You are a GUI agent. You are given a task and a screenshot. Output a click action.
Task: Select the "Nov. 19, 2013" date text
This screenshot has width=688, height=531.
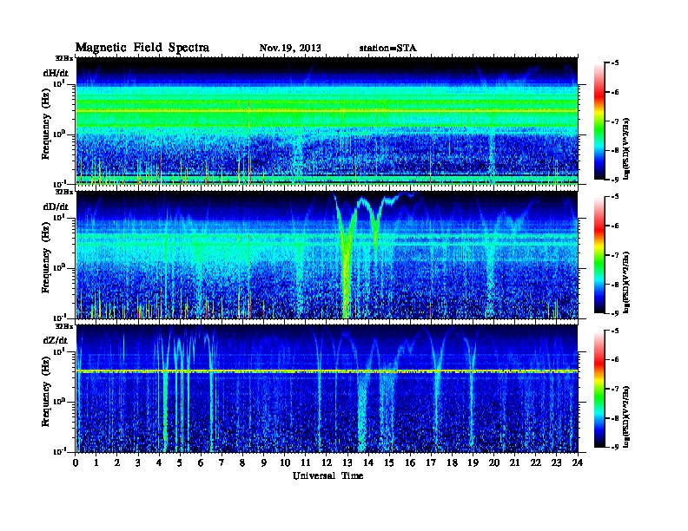pyautogui.click(x=290, y=48)
